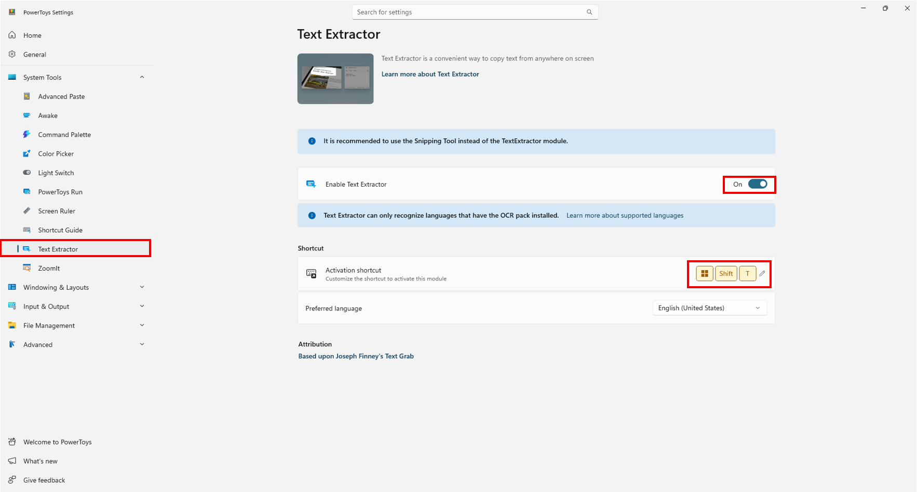Expand the Windowing & Layouts section

point(142,287)
